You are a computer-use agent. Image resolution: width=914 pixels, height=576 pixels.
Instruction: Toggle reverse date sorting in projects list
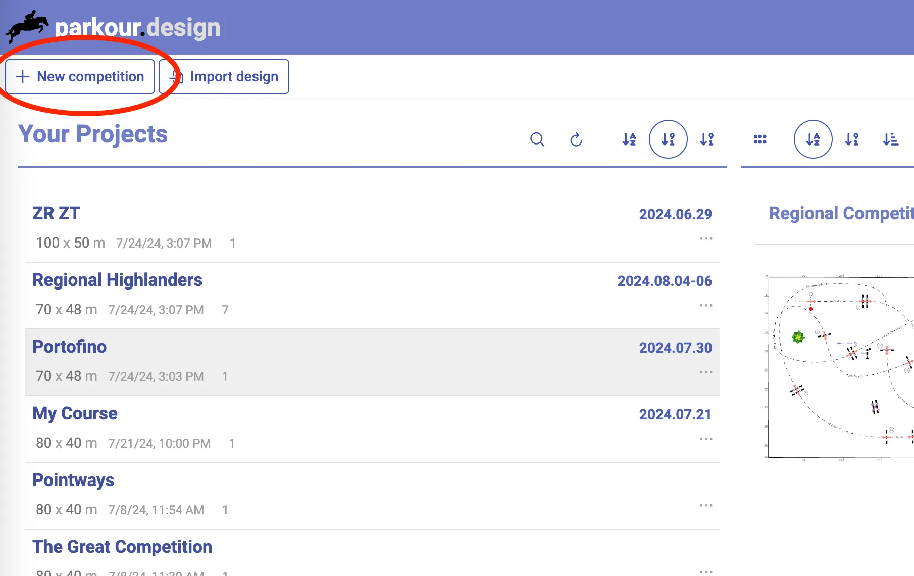[707, 139]
